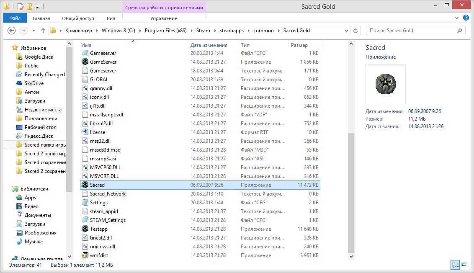Expand breadcrumb arrow after Steam
The height and width of the screenshot is (273, 474).
pos(215,31)
